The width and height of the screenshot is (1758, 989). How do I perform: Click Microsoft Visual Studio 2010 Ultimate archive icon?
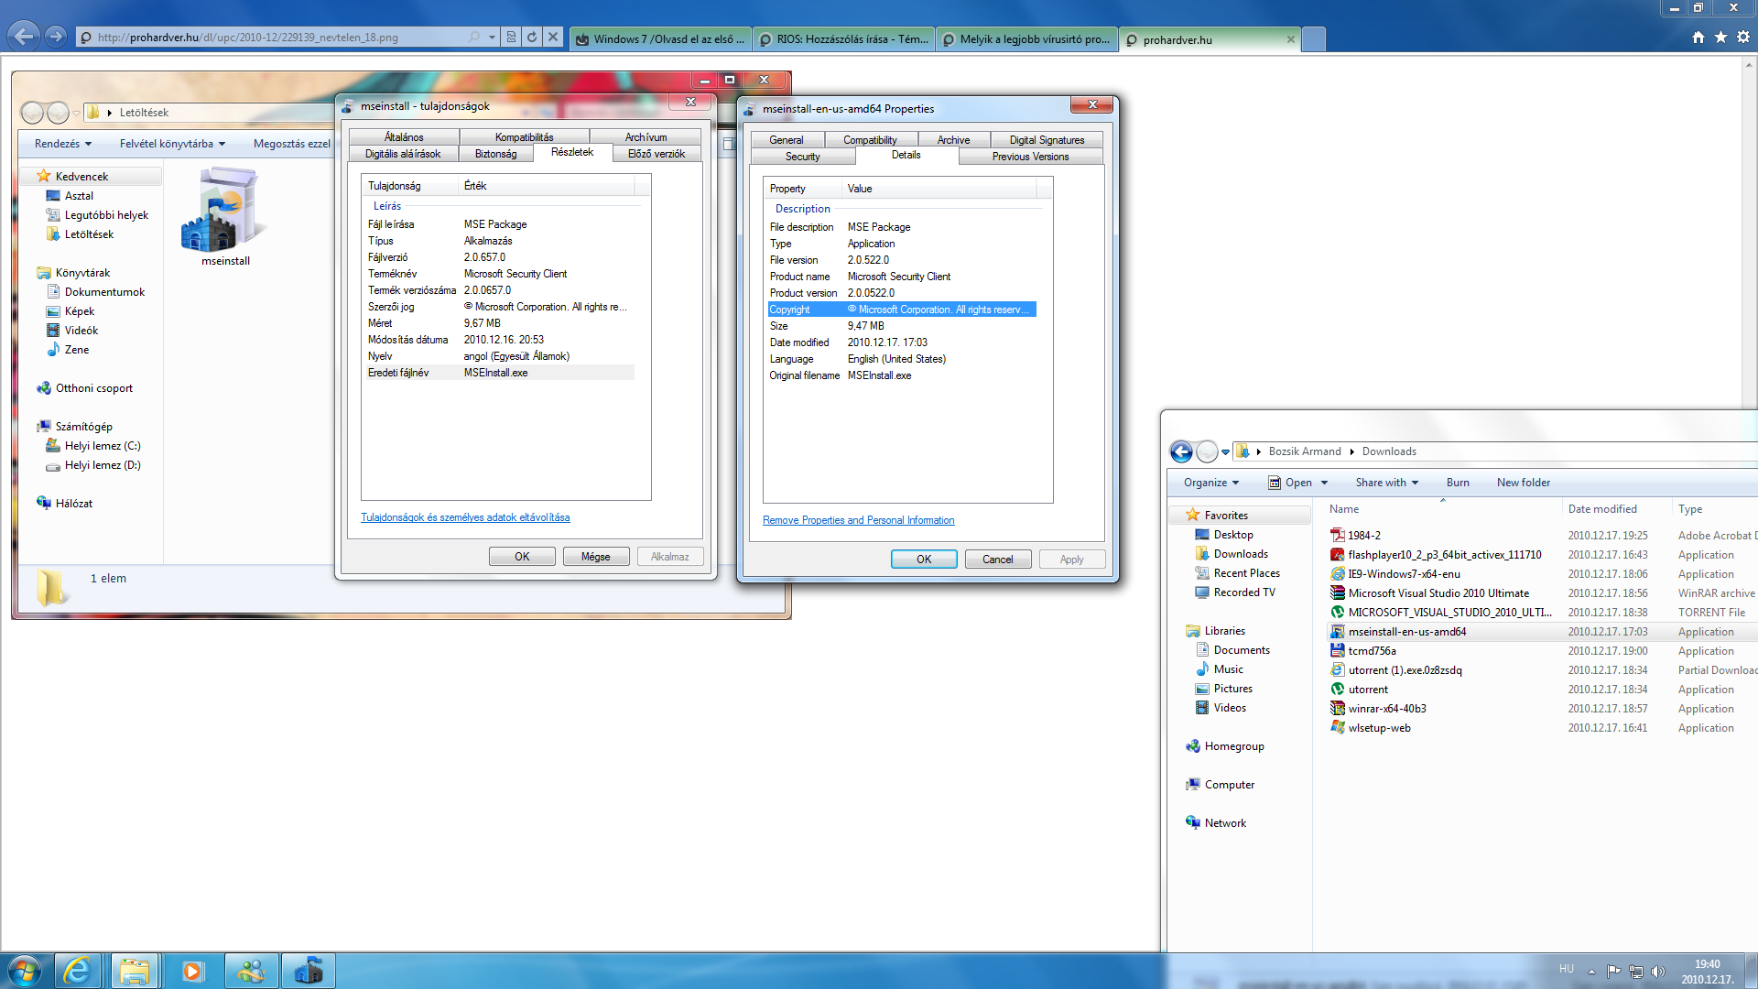coord(1338,593)
